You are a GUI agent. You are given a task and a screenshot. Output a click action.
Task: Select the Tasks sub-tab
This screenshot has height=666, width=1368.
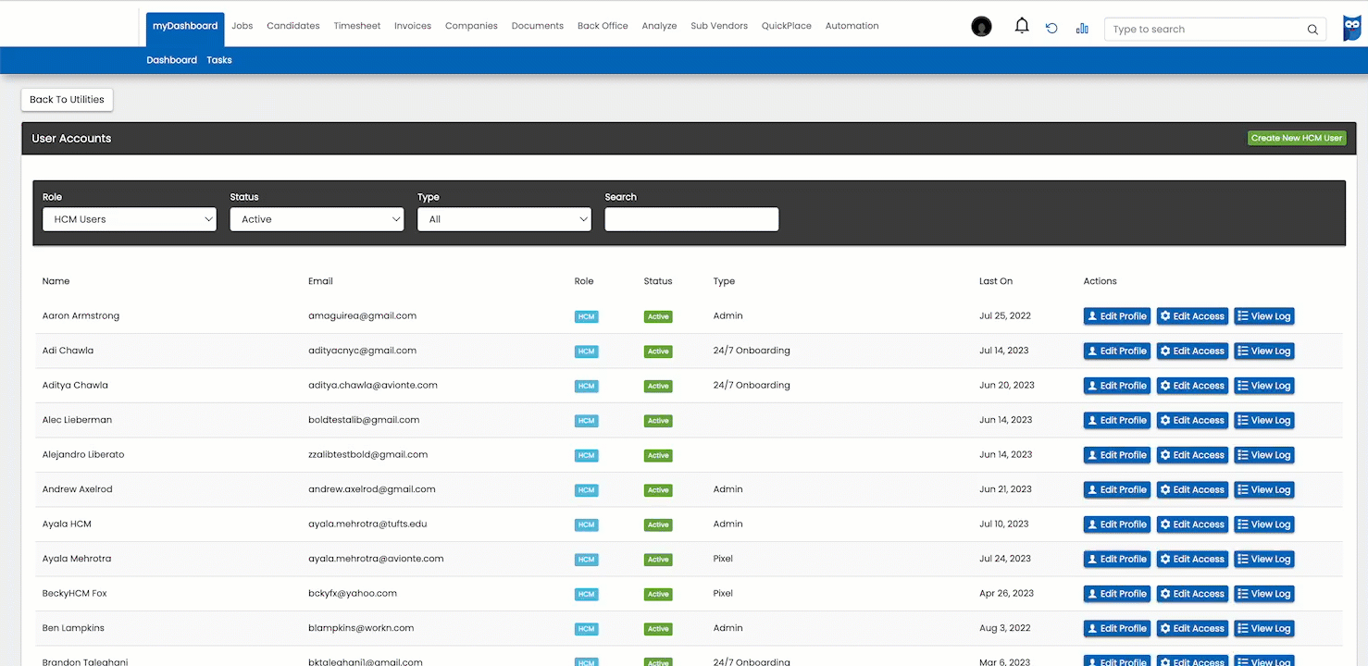tap(219, 60)
